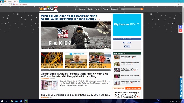Open the network tray icon
The width and height of the screenshot is (184, 103).
coord(171,101)
